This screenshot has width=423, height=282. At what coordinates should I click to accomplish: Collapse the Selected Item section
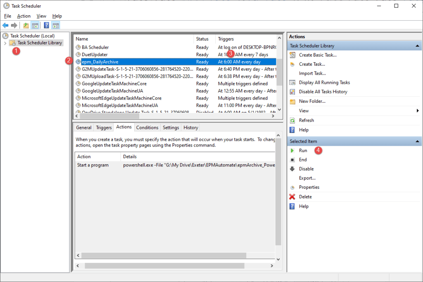(x=417, y=142)
